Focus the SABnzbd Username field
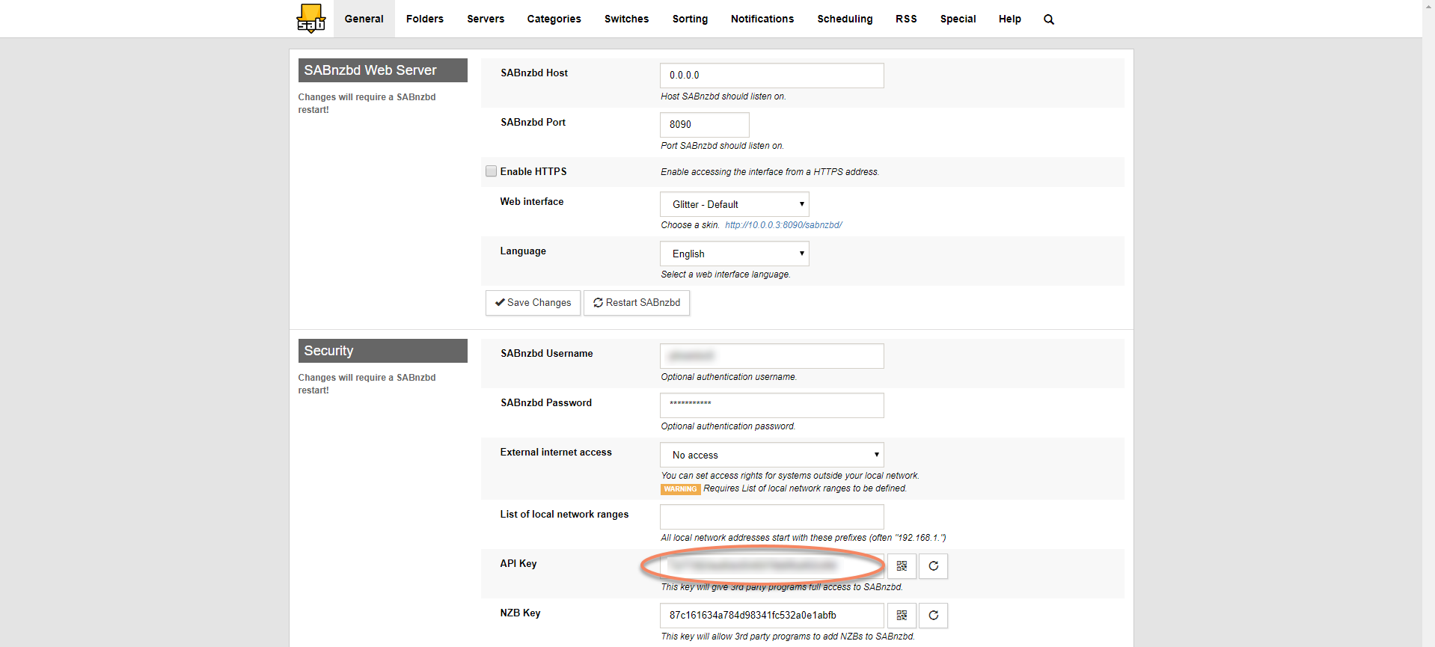The image size is (1435, 647). pyautogui.click(x=772, y=356)
